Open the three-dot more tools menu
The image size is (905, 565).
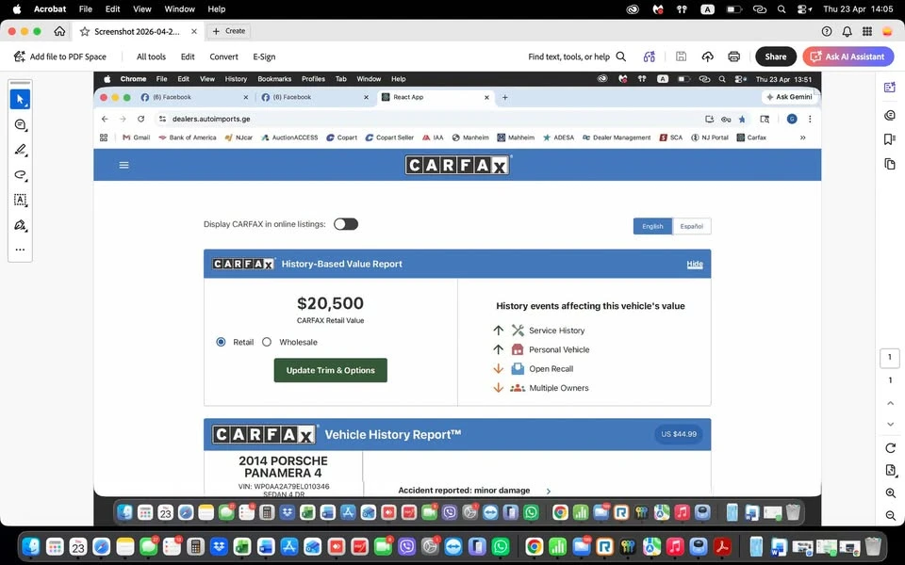(20, 250)
